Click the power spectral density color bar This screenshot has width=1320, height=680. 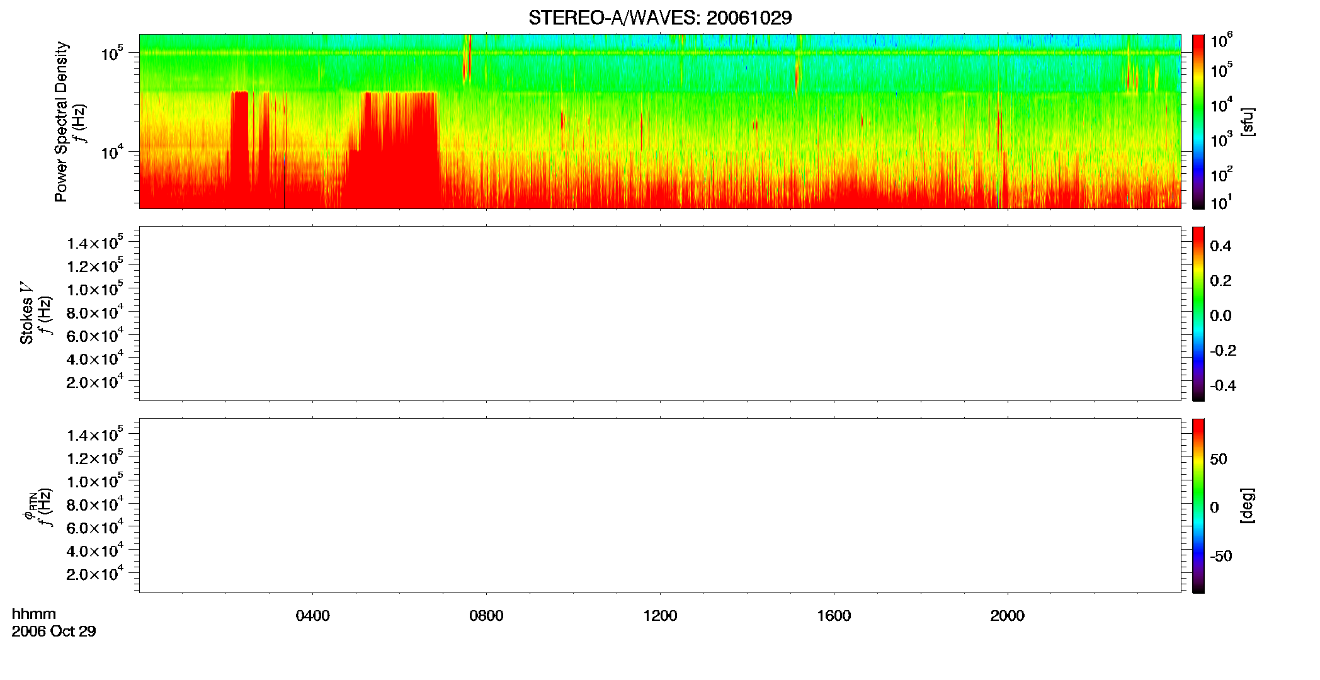(x=1198, y=122)
